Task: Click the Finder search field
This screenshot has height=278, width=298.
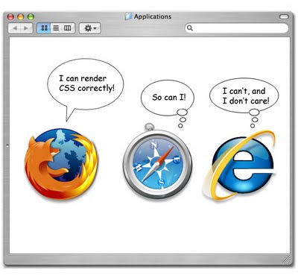Action: pyautogui.click(x=237, y=28)
